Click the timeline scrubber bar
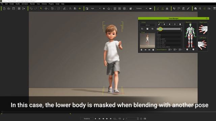216x121 pixels. pyautogui.click(x=108, y=112)
